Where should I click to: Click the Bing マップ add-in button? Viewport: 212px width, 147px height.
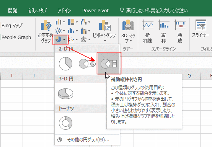[11, 25]
